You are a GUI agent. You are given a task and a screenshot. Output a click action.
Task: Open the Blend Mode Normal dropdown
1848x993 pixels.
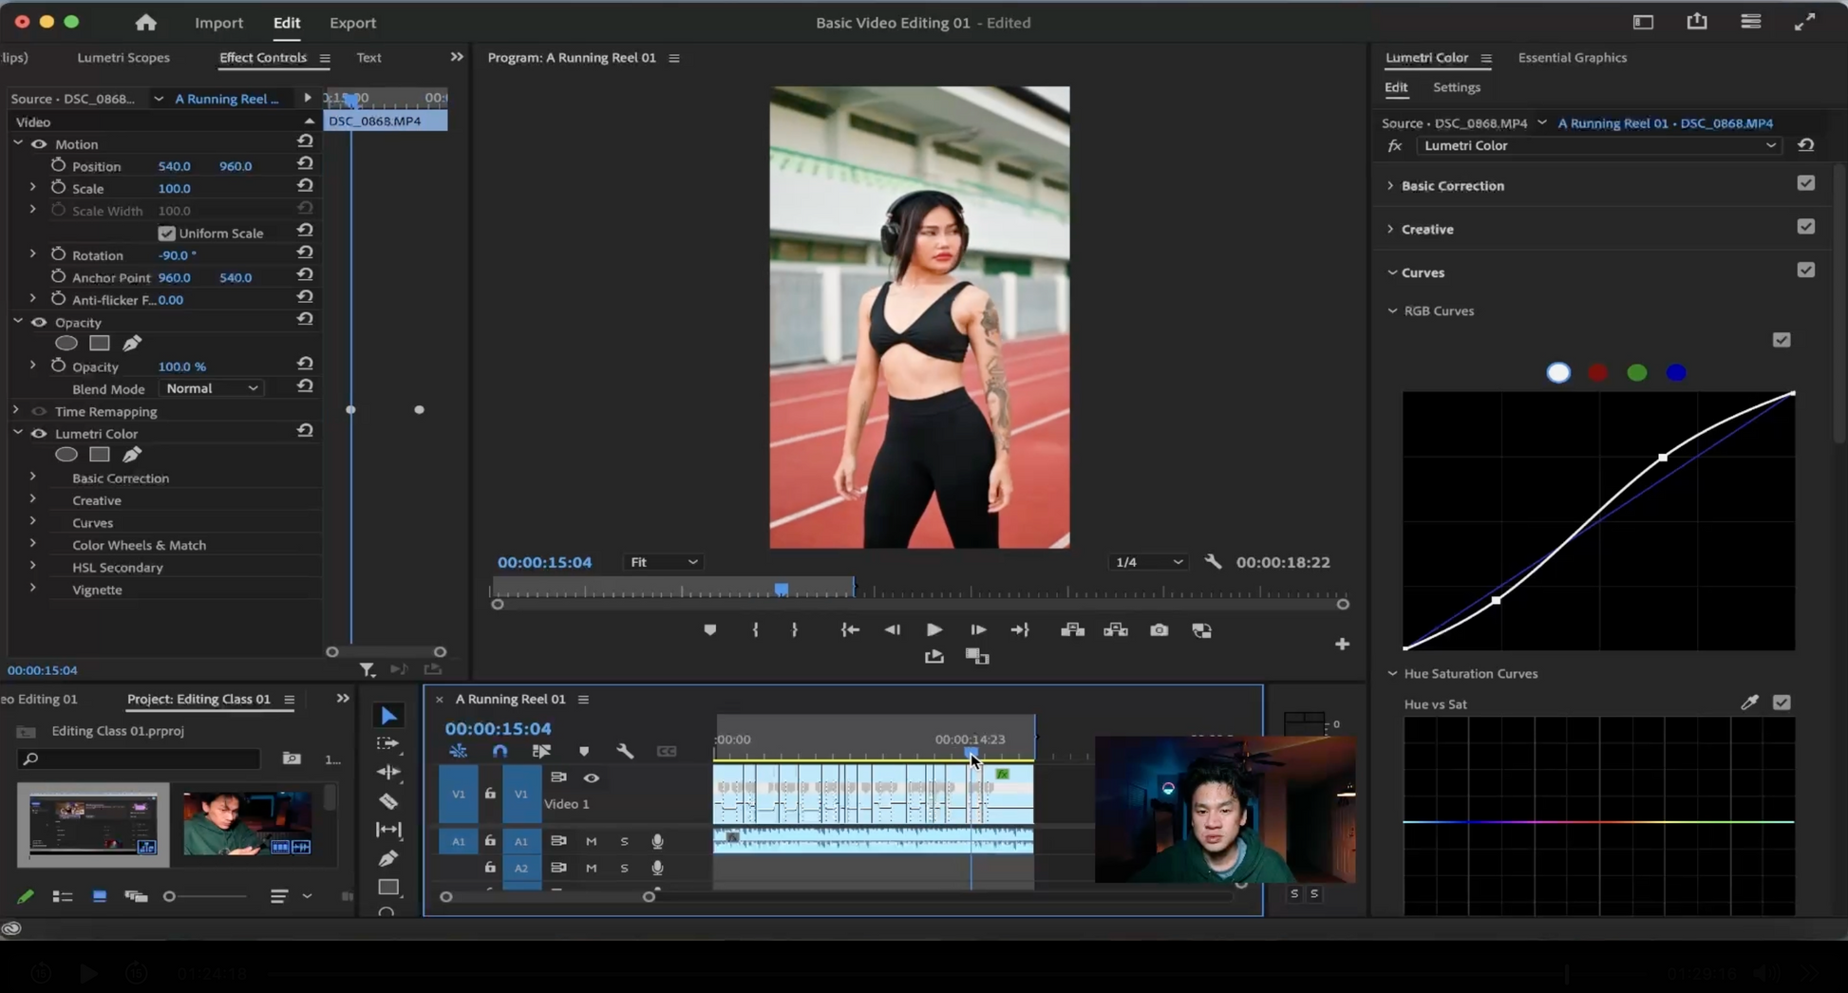point(212,388)
